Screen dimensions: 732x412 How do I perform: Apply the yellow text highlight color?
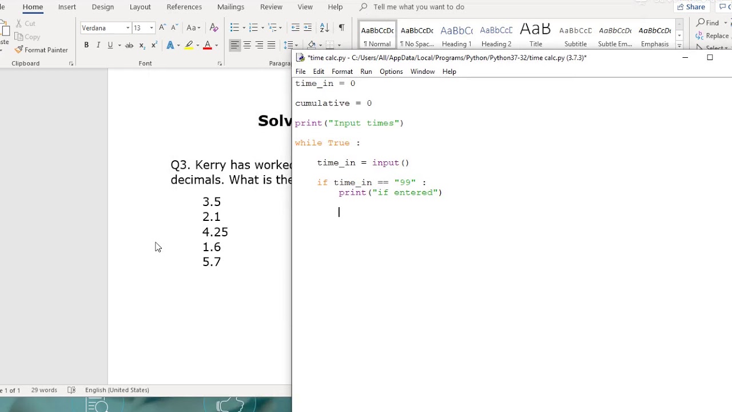click(x=189, y=45)
